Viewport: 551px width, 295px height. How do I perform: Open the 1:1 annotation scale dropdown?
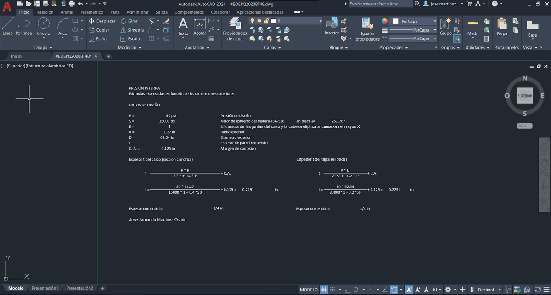coord(436,290)
